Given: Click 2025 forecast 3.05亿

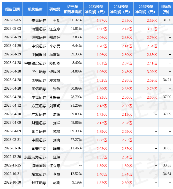Looking at the screenshot, I should point(152,29).
